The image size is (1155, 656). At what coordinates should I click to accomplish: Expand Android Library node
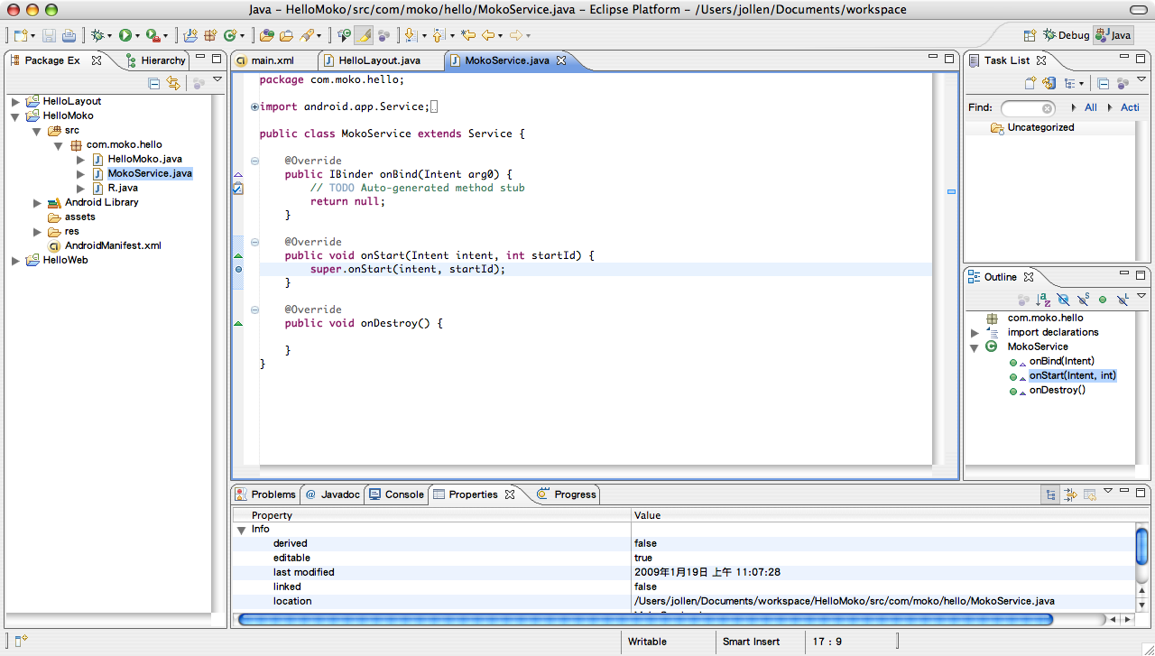tap(37, 202)
